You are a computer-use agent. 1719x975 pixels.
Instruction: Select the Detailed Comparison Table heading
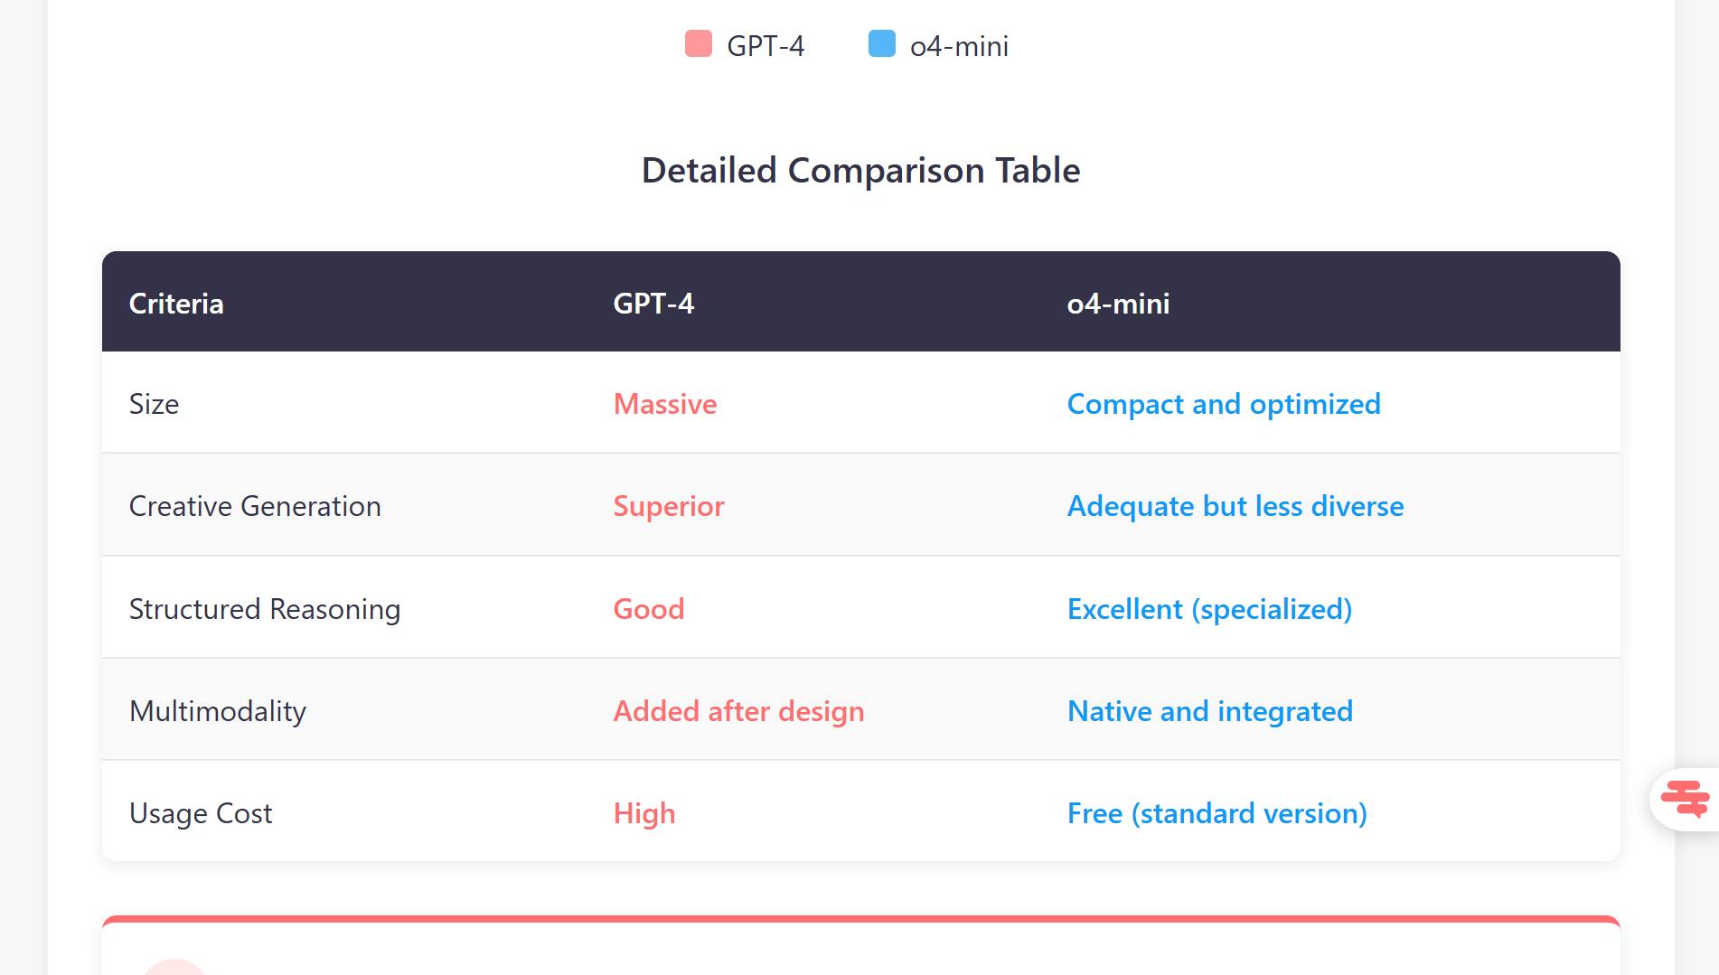click(x=860, y=171)
